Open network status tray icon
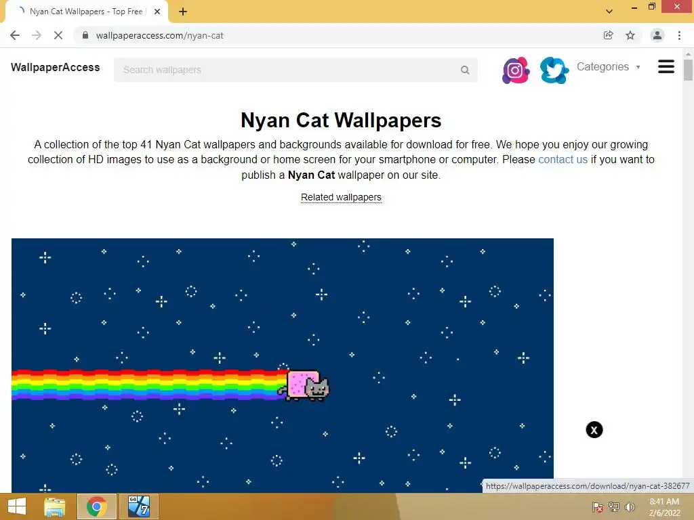Screen dimensions: 694x520 coord(614,507)
